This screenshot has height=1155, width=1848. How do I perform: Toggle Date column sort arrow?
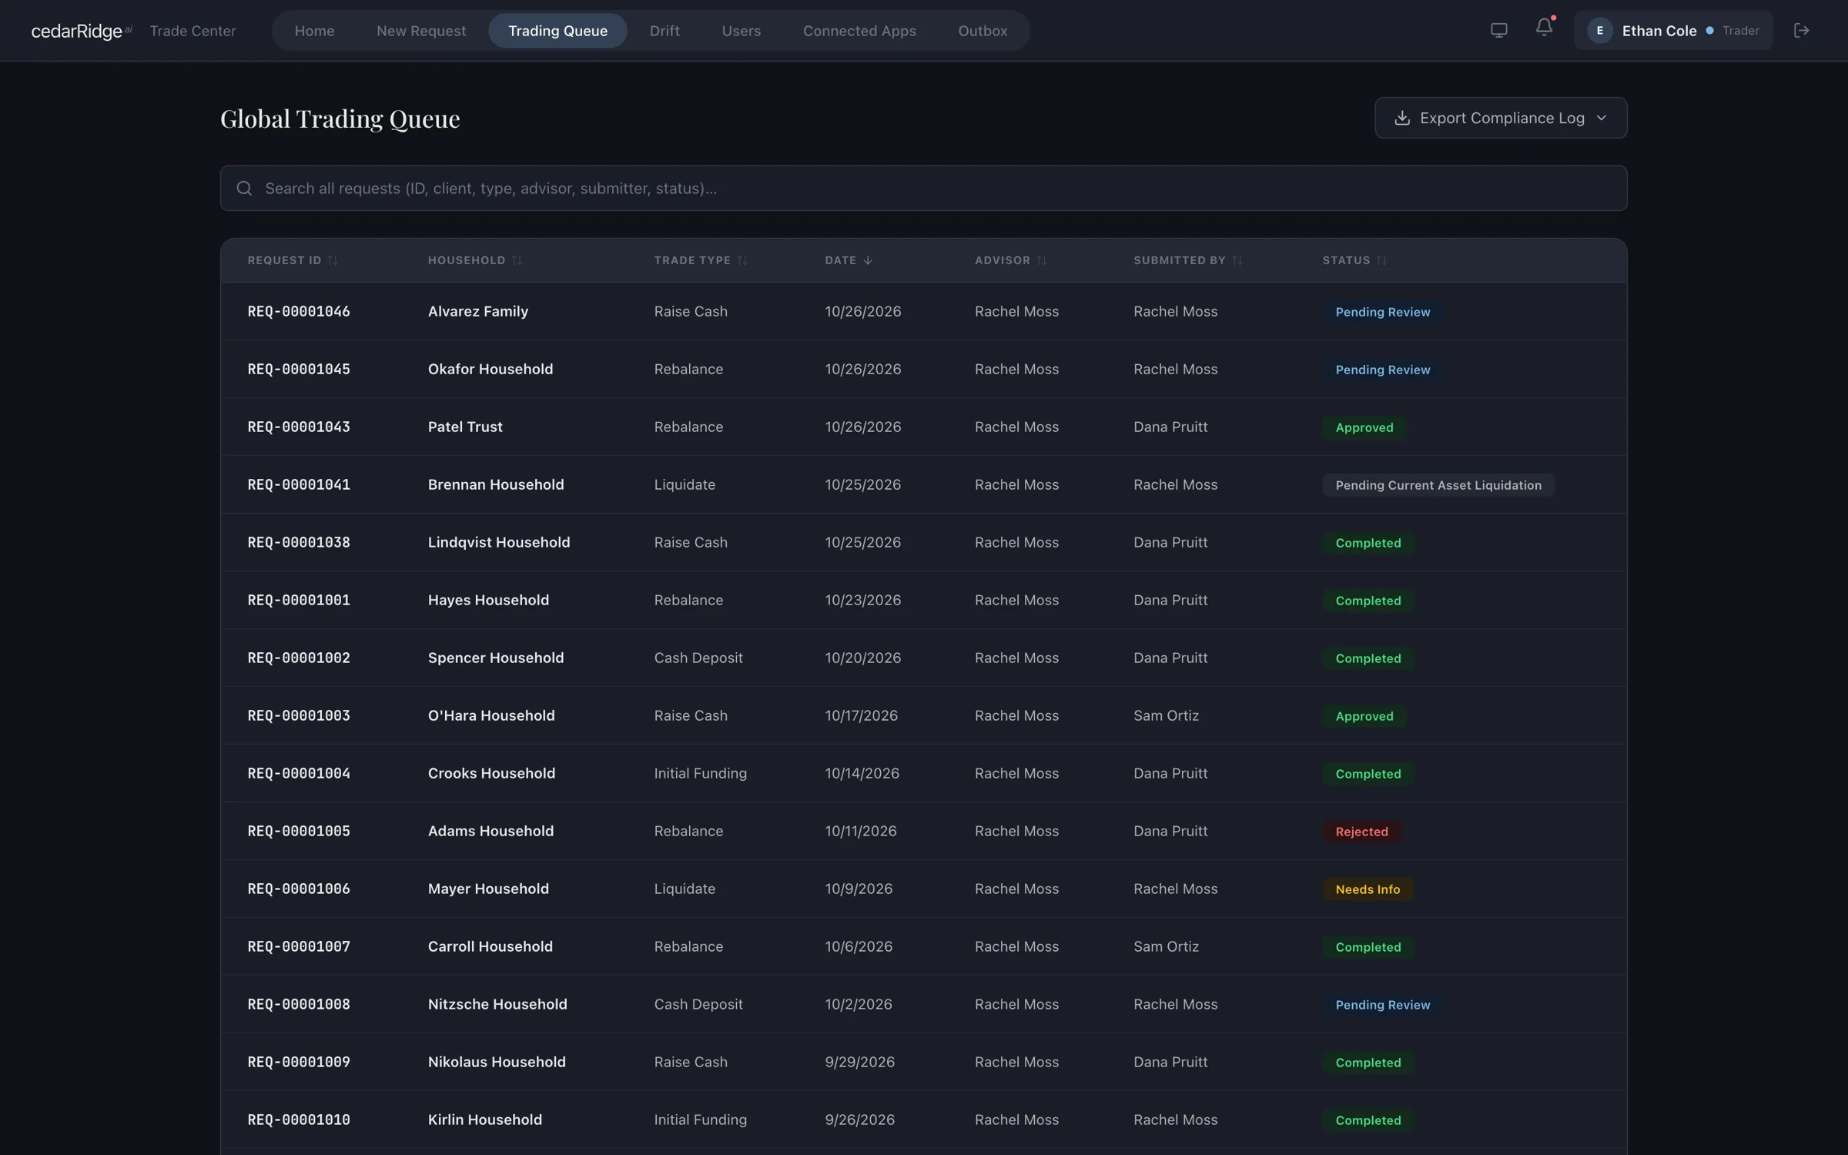coord(868,260)
